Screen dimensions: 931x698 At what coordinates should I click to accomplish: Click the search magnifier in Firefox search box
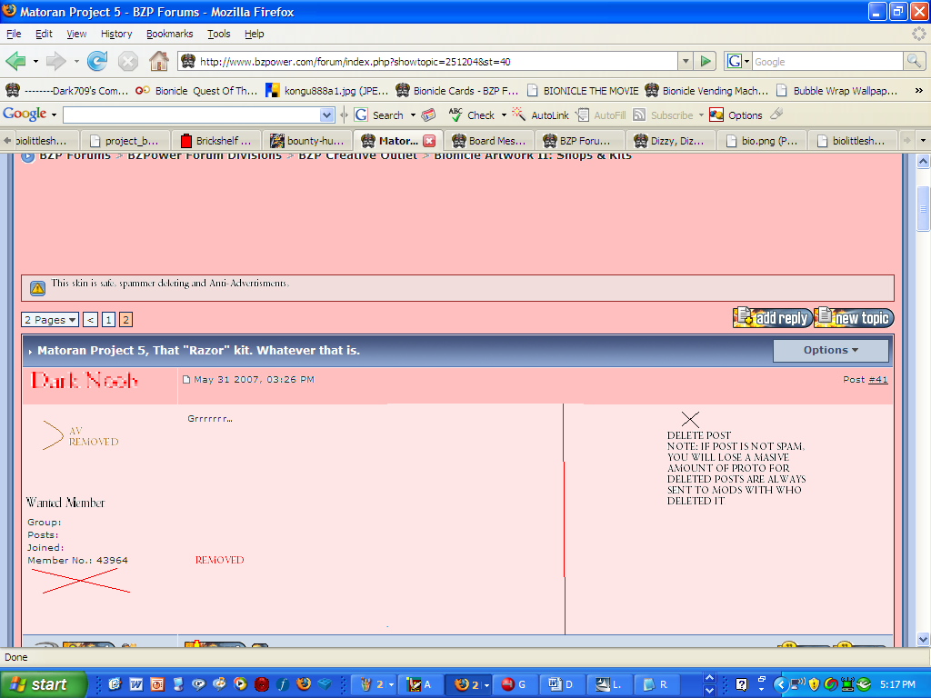coord(914,61)
